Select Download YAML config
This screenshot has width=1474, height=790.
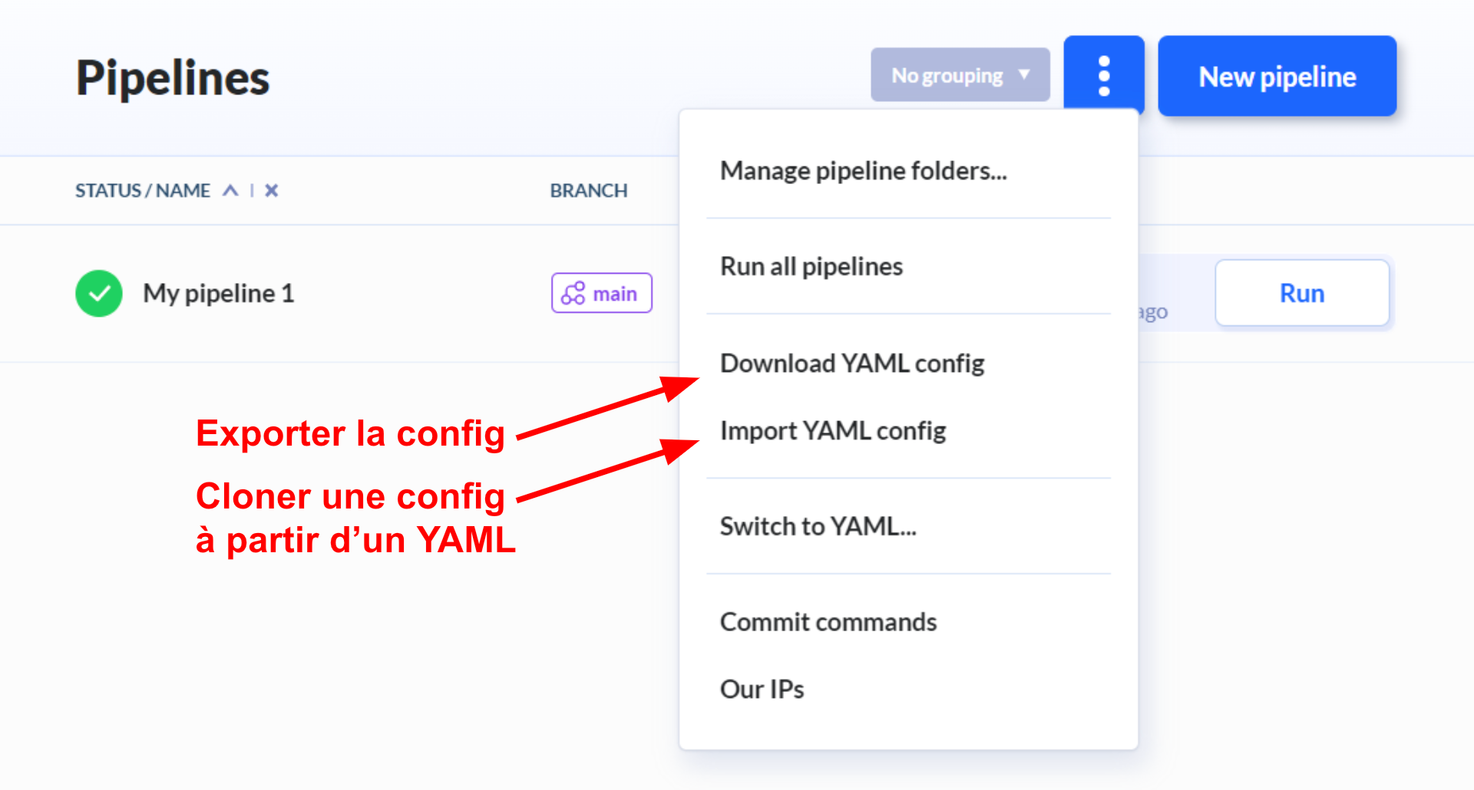(852, 363)
